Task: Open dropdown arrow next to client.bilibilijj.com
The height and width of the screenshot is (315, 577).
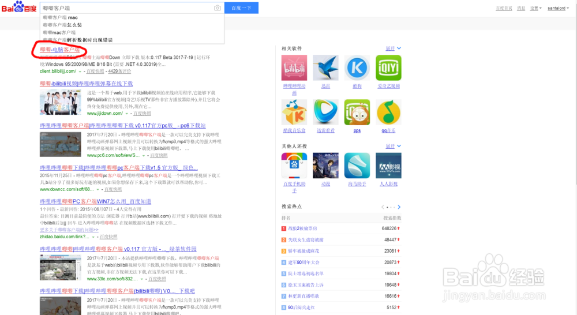Action: [x=80, y=72]
